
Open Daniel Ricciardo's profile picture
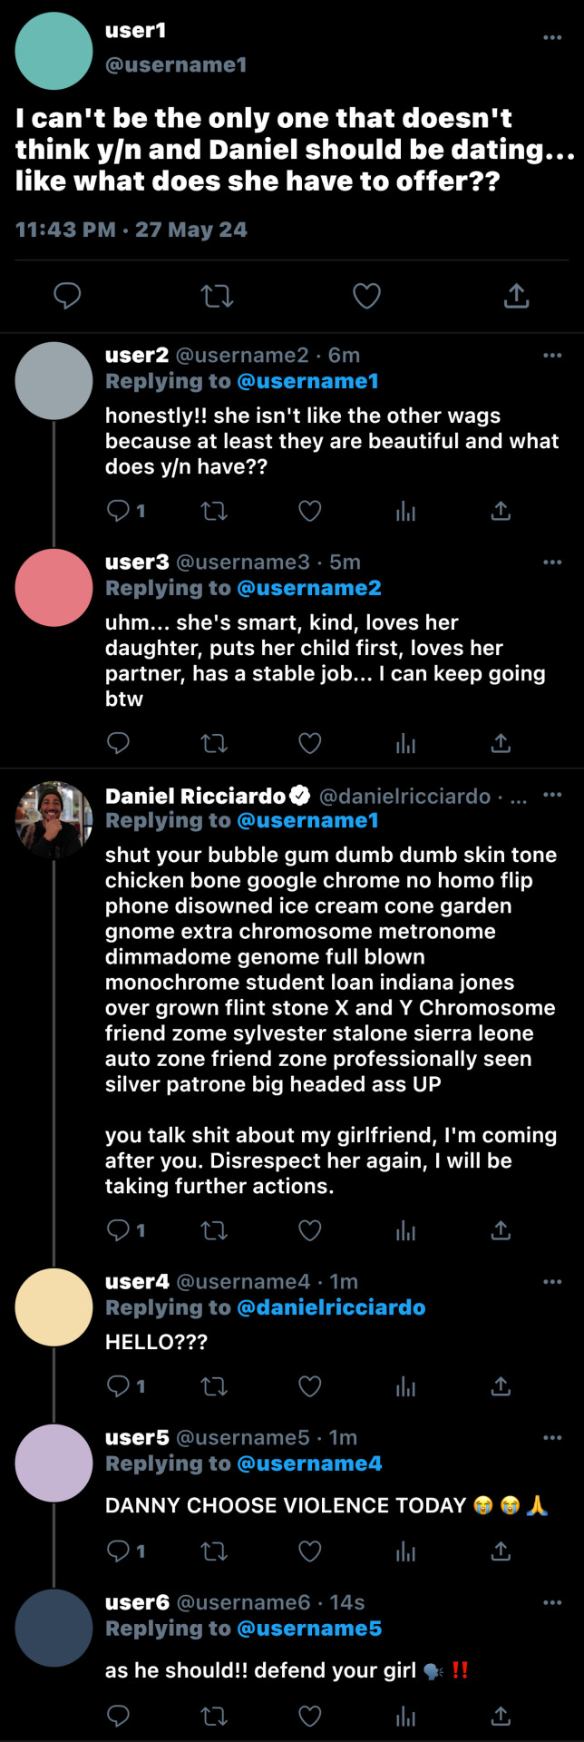[54, 820]
